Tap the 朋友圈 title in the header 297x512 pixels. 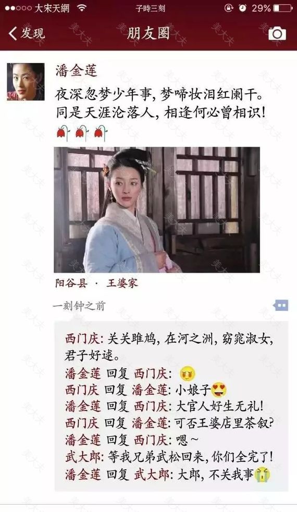[148, 33]
